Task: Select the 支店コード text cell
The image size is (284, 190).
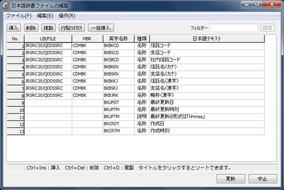Action: tap(207, 53)
